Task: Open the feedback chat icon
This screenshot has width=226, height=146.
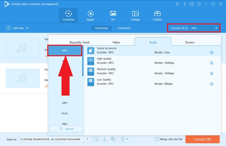Action: coord(192,4)
